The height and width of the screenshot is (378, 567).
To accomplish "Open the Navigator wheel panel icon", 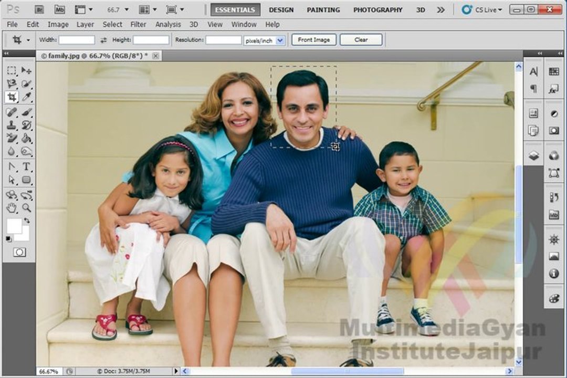I will (554, 239).
